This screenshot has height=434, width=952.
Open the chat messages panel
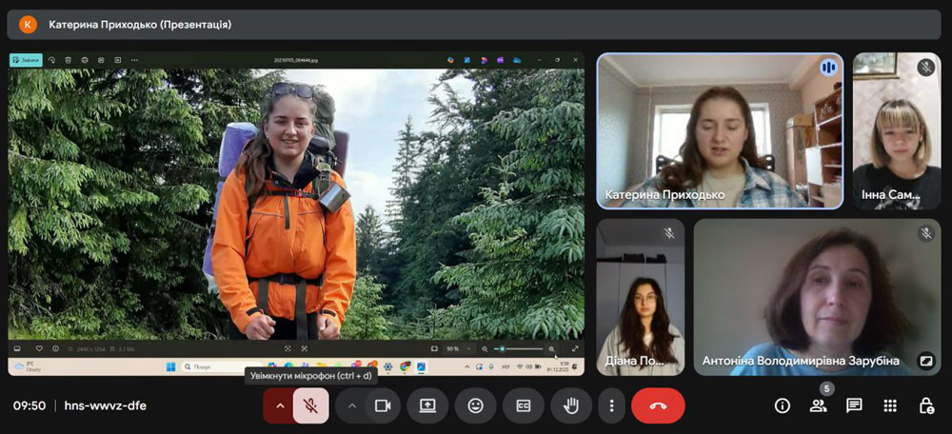[854, 405]
